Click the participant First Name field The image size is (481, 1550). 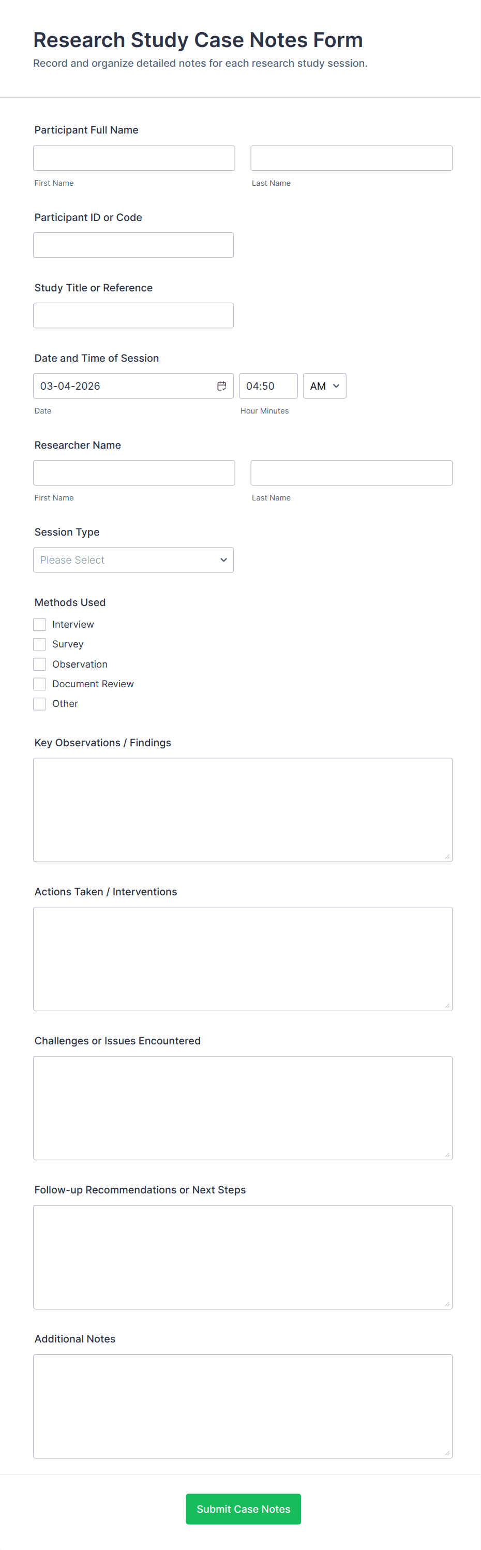[134, 158]
